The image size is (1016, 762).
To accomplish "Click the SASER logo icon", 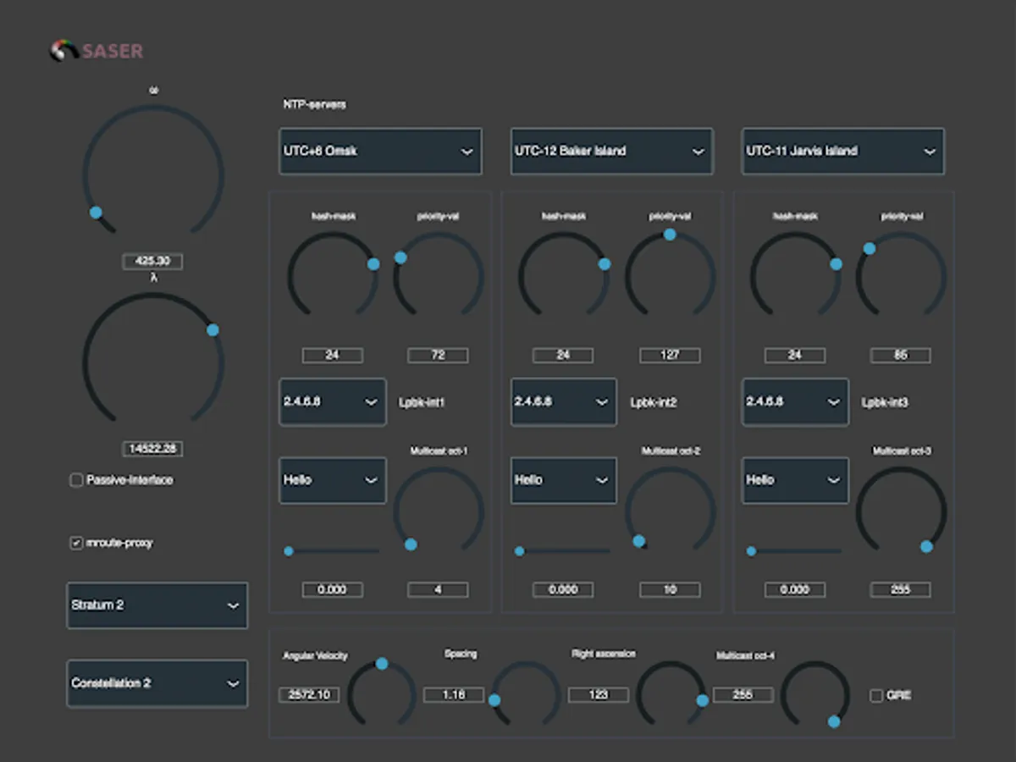I will (64, 51).
